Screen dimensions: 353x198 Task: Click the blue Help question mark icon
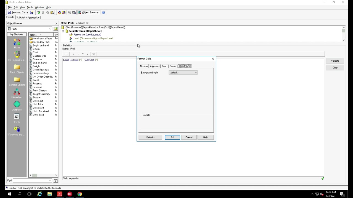click(104, 12)
